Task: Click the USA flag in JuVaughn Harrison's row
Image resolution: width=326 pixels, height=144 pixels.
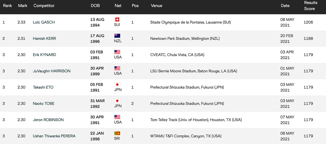Action: 117,68
